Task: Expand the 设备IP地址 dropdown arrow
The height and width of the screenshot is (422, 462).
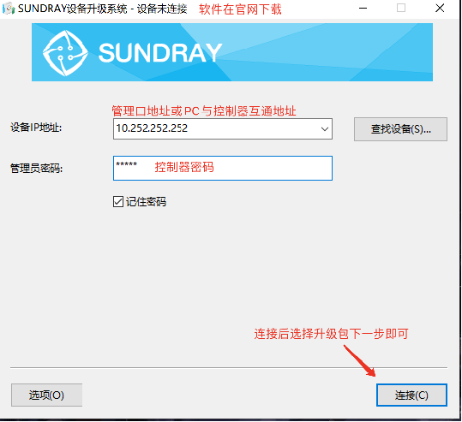Action: (x=325, y=129)
